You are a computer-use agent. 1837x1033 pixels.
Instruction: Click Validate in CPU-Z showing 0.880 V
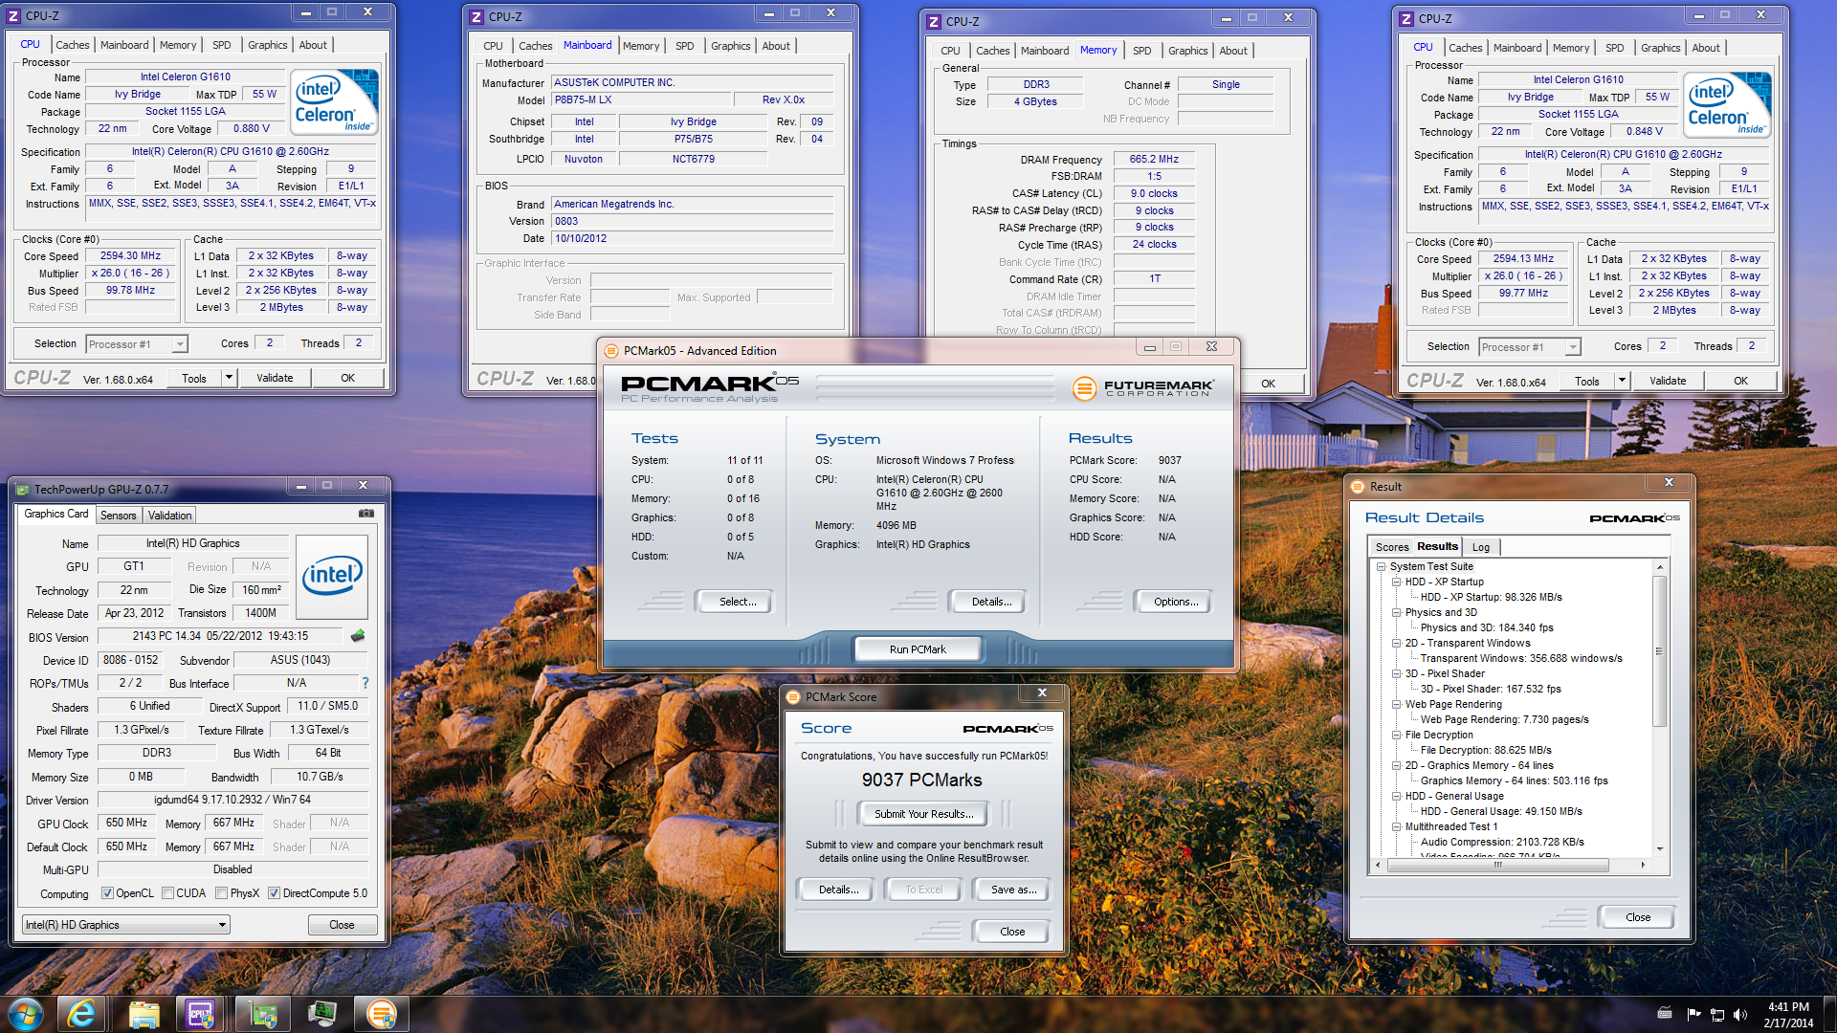pos(275,378)
